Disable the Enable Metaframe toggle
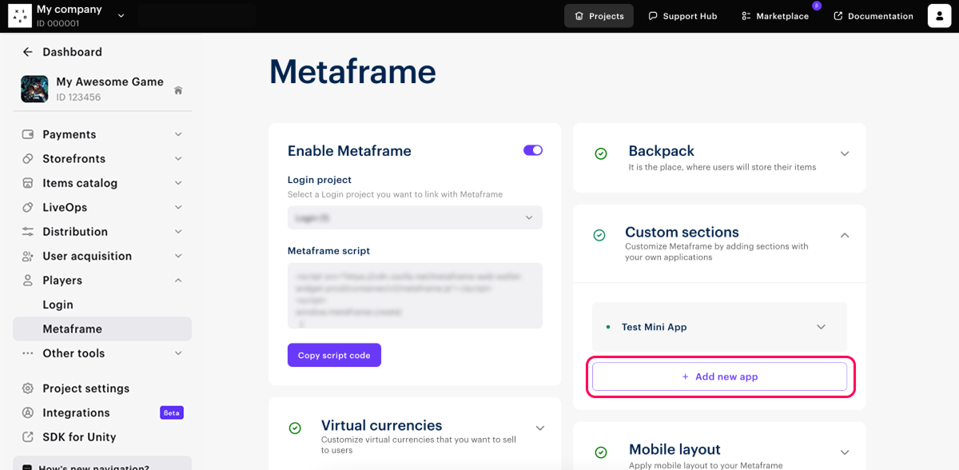Viewport: 959px width, 470px height. click(532, 150)
